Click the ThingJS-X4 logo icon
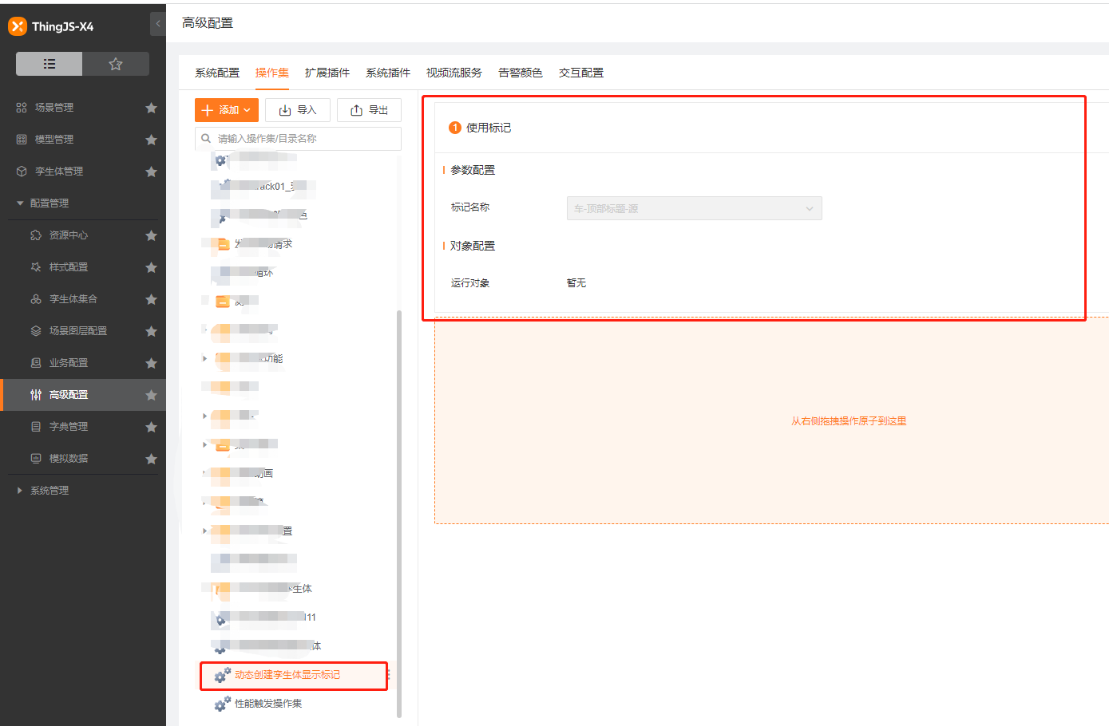1109x726 pixels. pos(18,26)
